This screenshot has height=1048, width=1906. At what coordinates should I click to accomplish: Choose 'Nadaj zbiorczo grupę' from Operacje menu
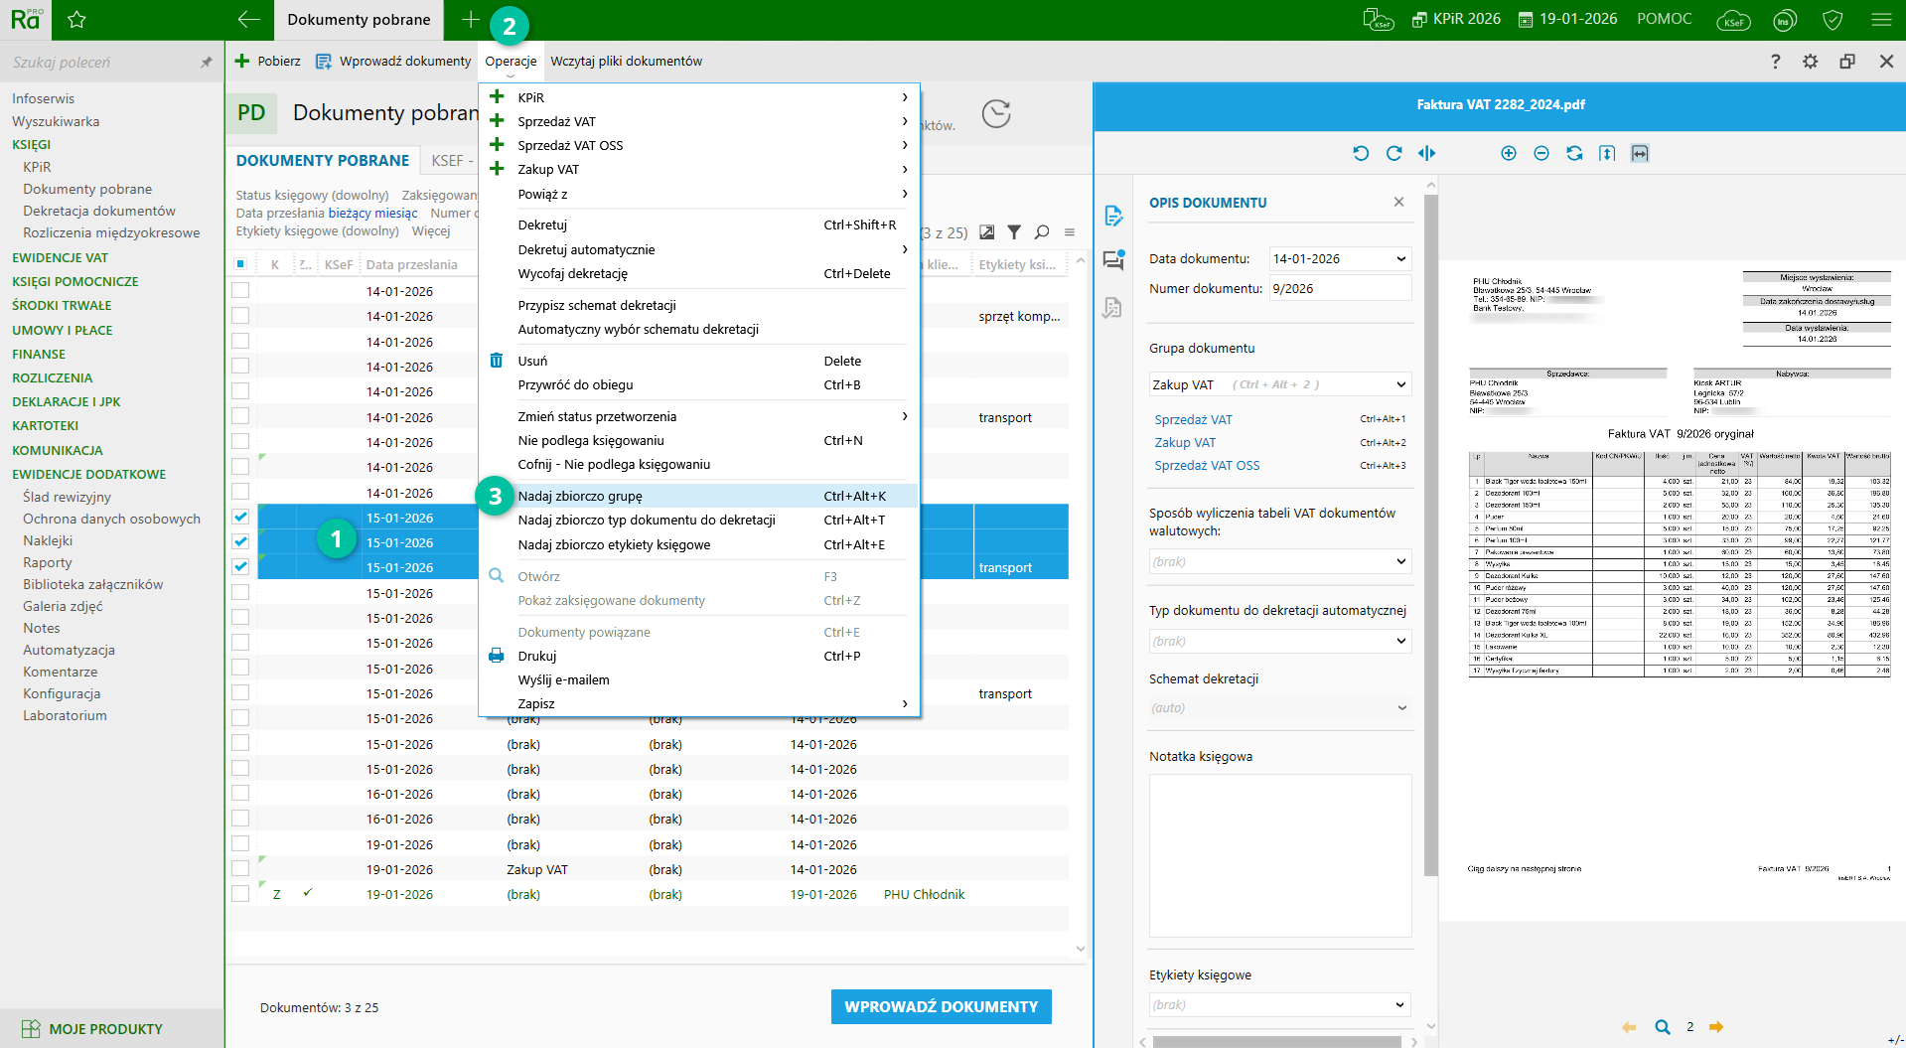[x=580, y=496]
